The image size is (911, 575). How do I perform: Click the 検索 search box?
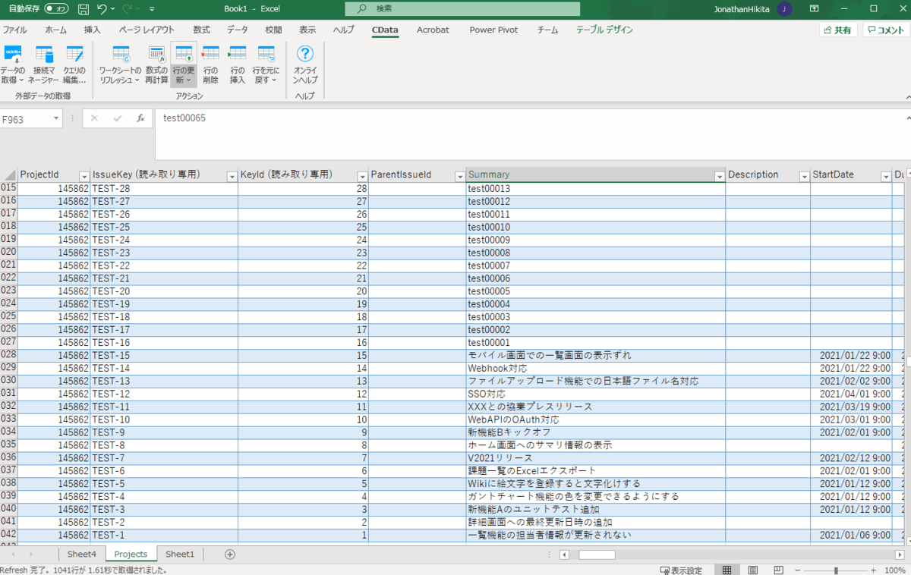click(462, 9)
